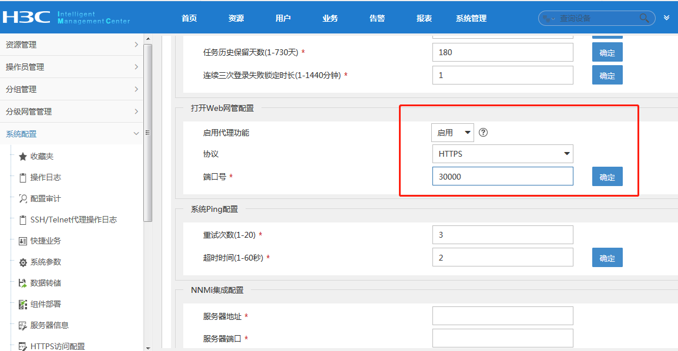This screenshot has width=678, height=351.
Task: Open 操作日志 in the sidebar
Action: tap(46, 177)
